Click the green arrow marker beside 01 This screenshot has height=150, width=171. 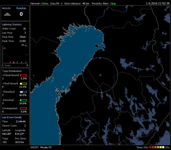click(x=25, y=45)
